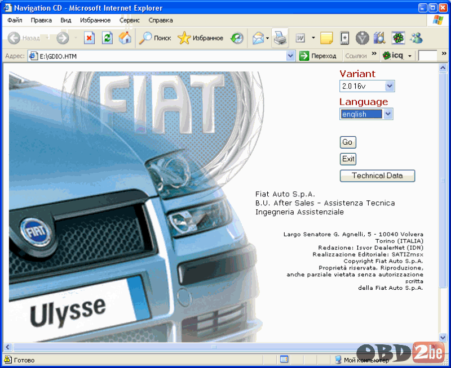Open the Messenger people icon
Viewport: 451px width, 368px height.
[x=417, y=38]
